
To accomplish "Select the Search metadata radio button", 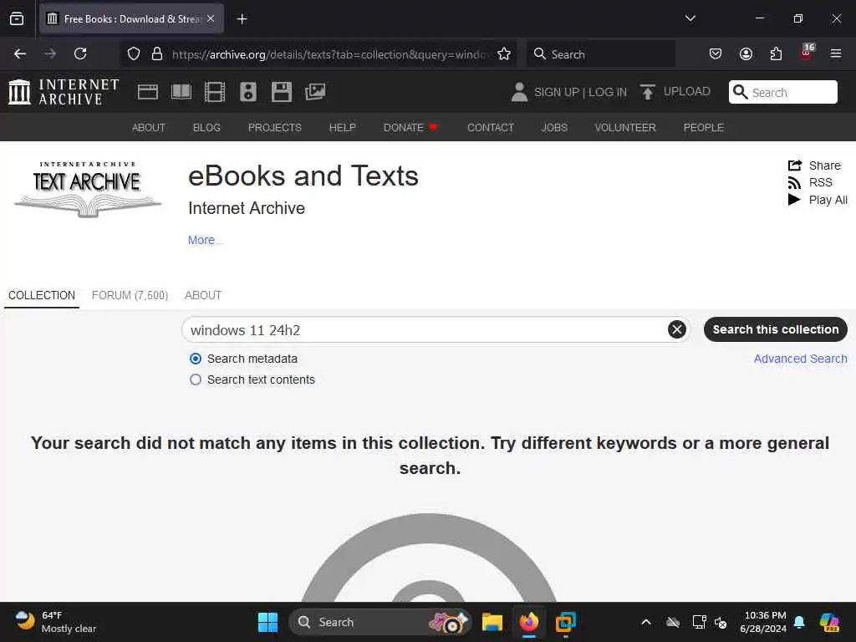I will (x=196, y=359).
